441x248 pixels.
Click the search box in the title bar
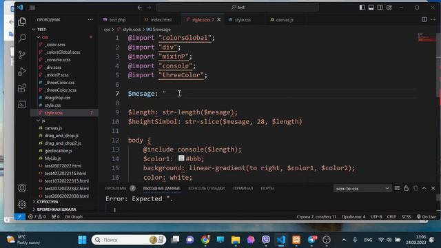point(237,8)
